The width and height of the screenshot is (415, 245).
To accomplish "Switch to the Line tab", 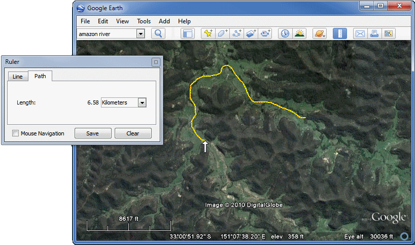I will [x=17, y=77].
